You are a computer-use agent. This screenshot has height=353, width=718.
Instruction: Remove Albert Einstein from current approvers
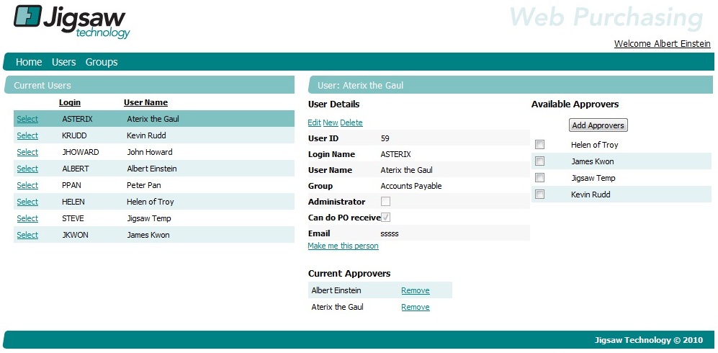pyautogui.click(x=415, y=290)
